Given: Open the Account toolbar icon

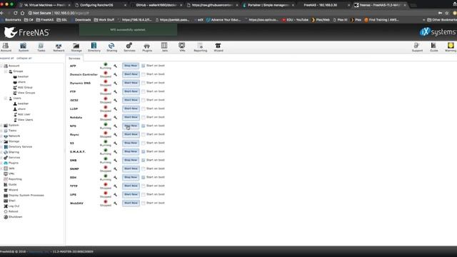Looking at the screenshot, I should [6, 47].
